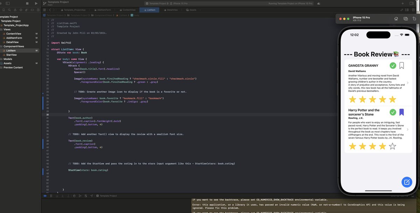Screen dimensions: 420x213
Task: Switch to the ContentView tab
Action: click(127, 10)
